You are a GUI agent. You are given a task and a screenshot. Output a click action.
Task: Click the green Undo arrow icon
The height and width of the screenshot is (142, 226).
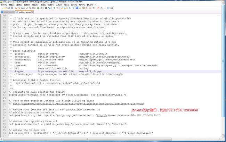point(38,8)
